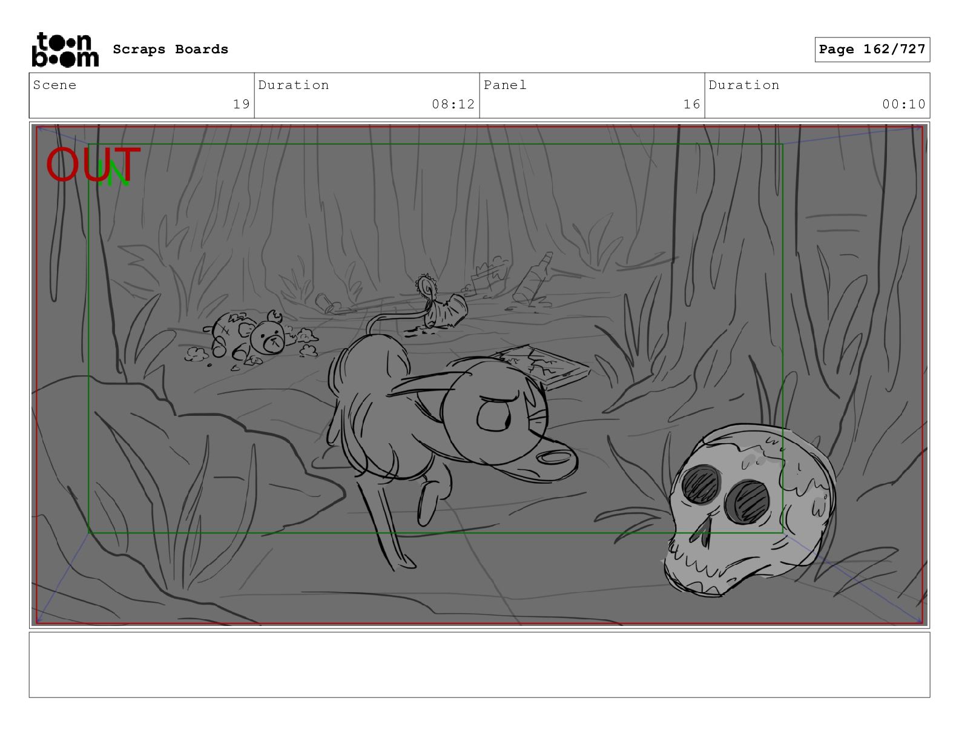Click the empty notes box below panel
959x741 pixels.
click(479, 665)
